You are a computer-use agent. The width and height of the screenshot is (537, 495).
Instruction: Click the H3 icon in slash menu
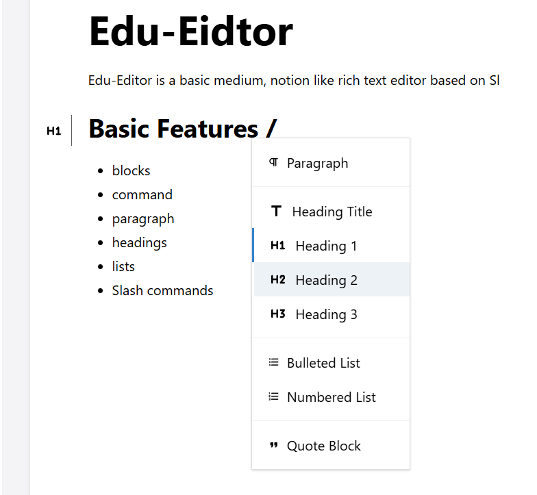pyautogui.click(x=277, y=314)
